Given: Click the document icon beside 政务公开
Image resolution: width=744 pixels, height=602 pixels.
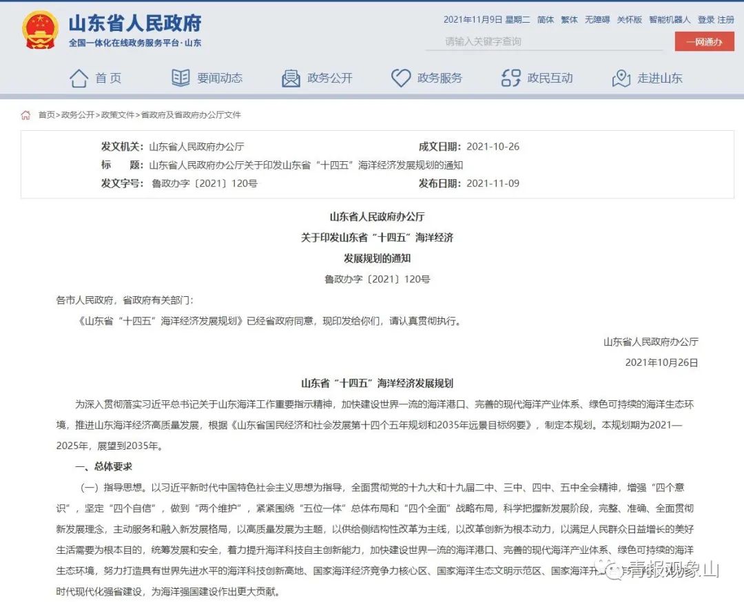Looking at the screenshot, I should [291, 78].
